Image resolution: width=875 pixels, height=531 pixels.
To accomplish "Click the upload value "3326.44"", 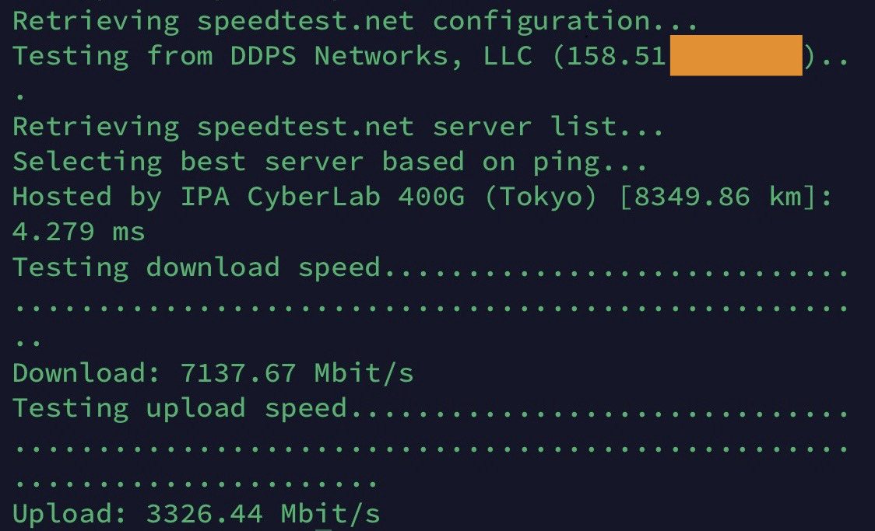I will [x=205, y=514].
